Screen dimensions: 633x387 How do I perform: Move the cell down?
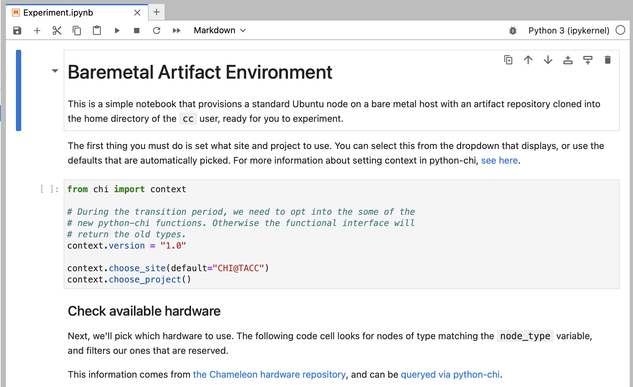(548, 60)
